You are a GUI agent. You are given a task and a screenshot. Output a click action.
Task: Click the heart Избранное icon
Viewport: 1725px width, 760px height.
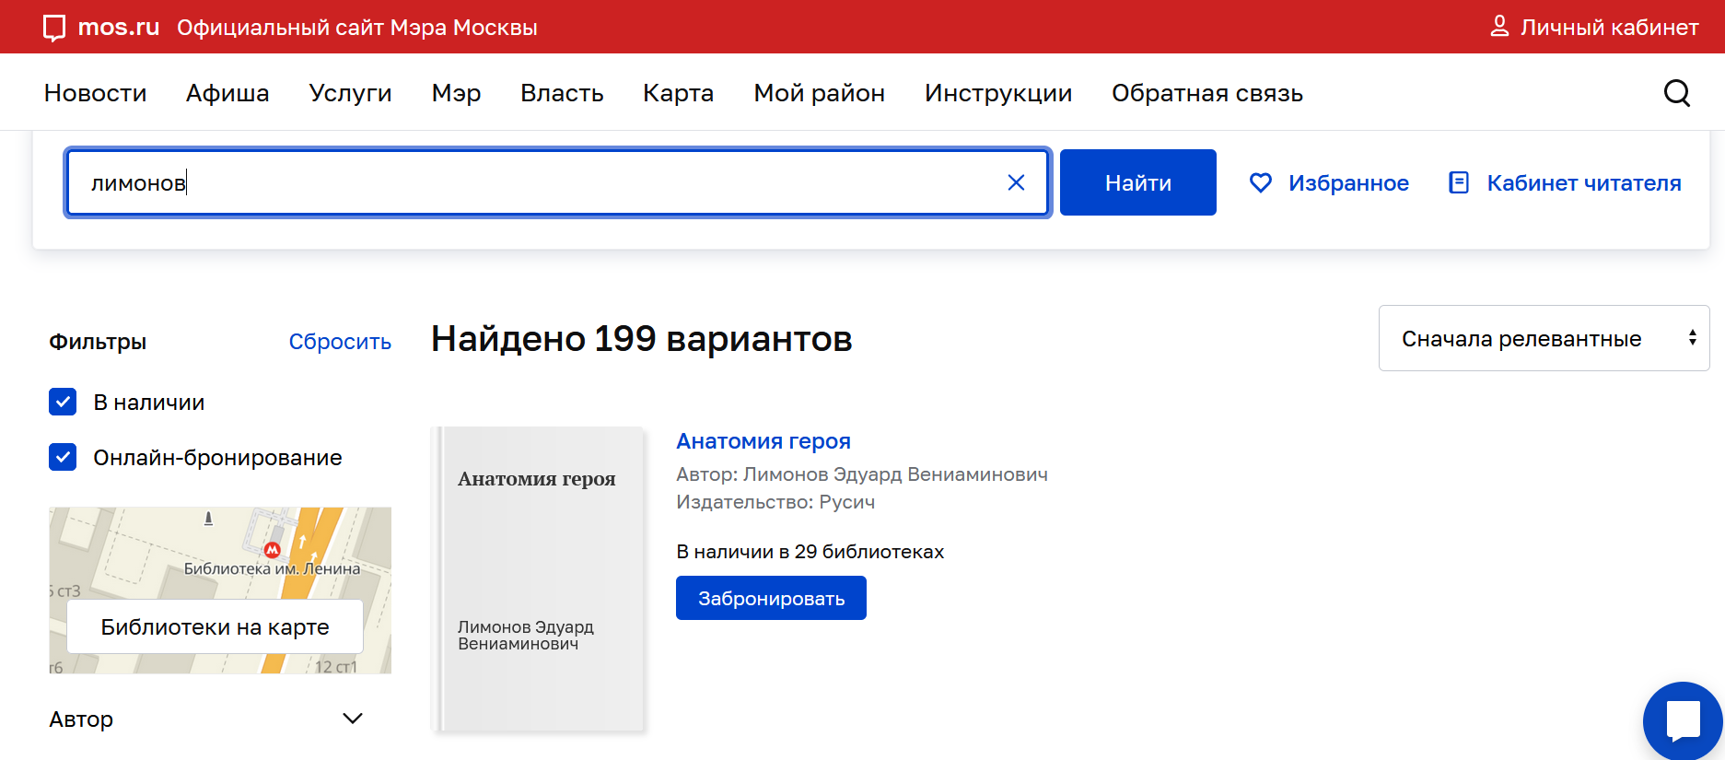click(x=1260, y=182)
